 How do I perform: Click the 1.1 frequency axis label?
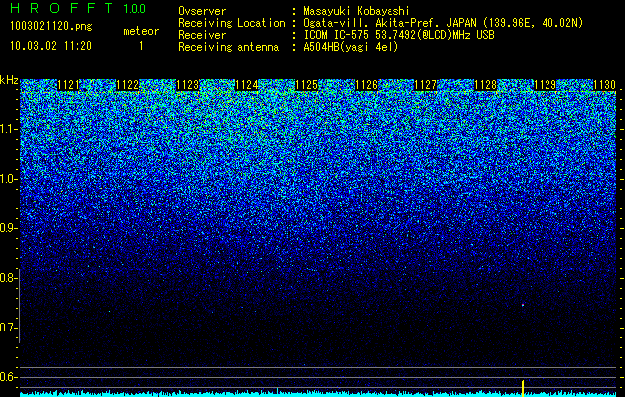pos(7,129)
